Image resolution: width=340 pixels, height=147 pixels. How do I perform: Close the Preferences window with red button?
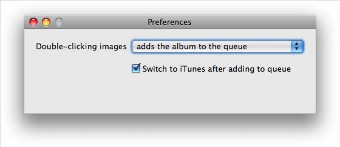tap(33, 22)
